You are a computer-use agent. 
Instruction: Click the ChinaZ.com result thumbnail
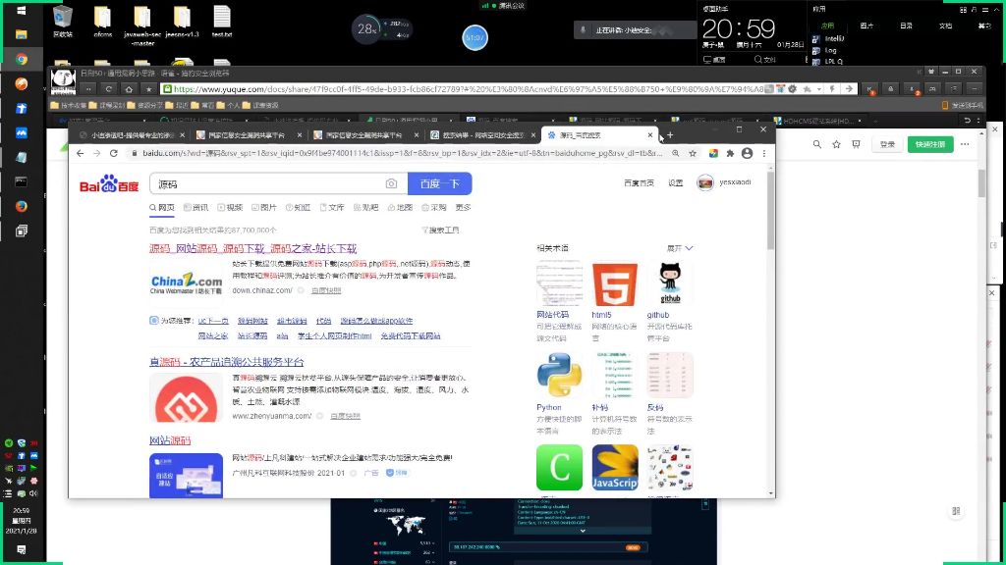click(186, 282)
